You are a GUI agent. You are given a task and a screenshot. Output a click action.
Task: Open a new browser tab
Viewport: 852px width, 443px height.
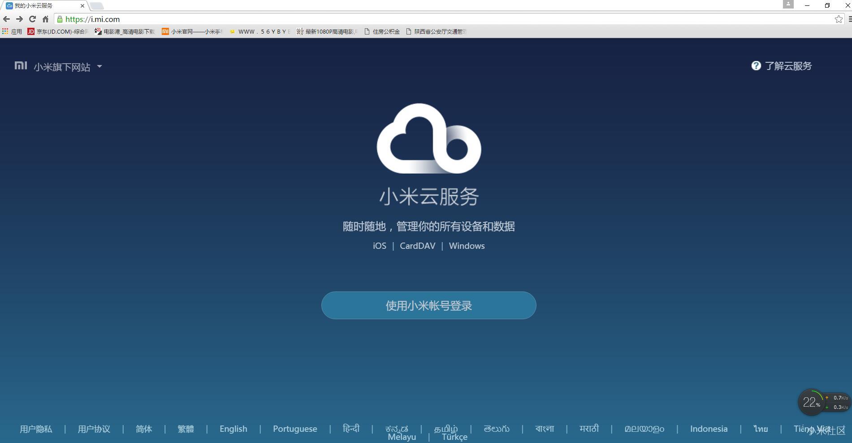(x=96, y=6)
